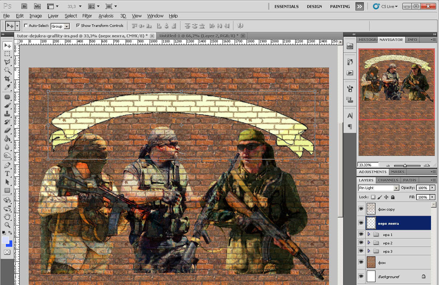Open the Auto-Select Group dropdown
Image resolution: width=439 pixels, height=285 pixels.
coord(66,26)
